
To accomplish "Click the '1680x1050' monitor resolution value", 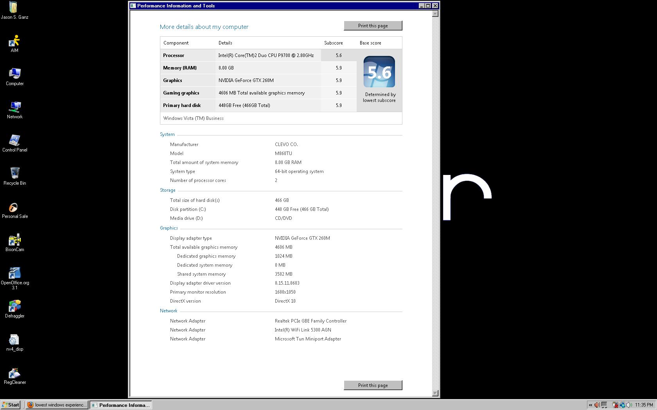I will pyautogui.click(x=285, y=292).
